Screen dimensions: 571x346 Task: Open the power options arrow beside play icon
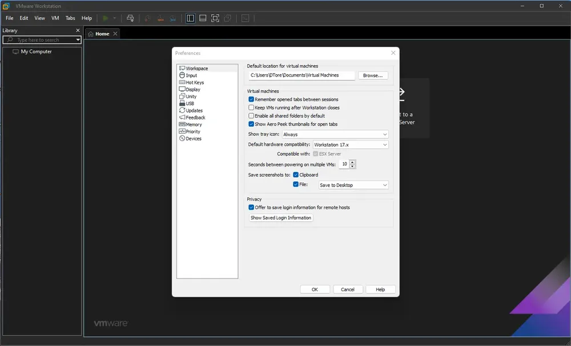(x=114, y=18)
